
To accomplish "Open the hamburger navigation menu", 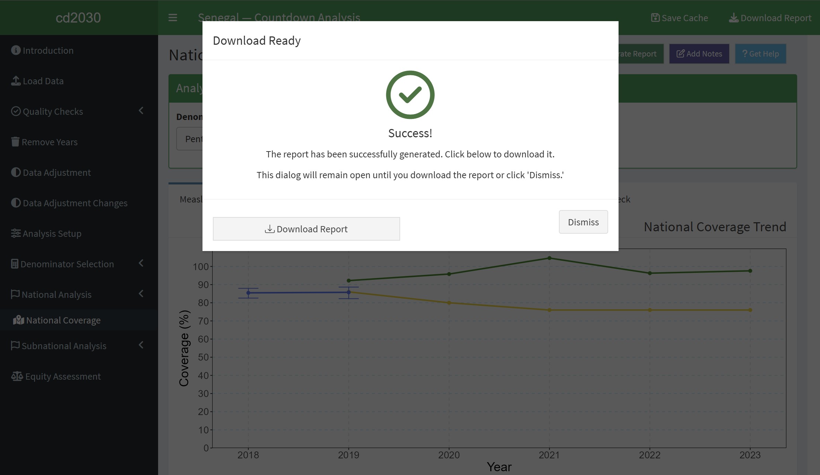I will pyautogui.click(x=172, y=18).
